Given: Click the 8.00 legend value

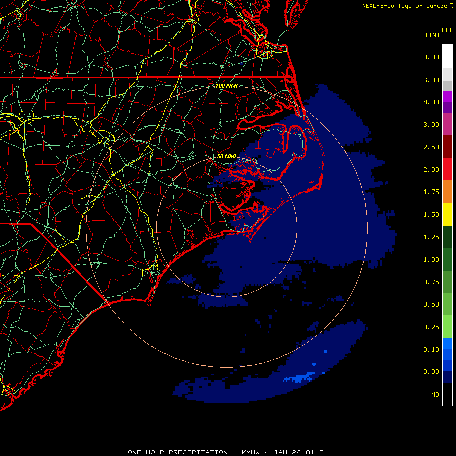Looking at the screenshot, I should (x=431, y=57).
